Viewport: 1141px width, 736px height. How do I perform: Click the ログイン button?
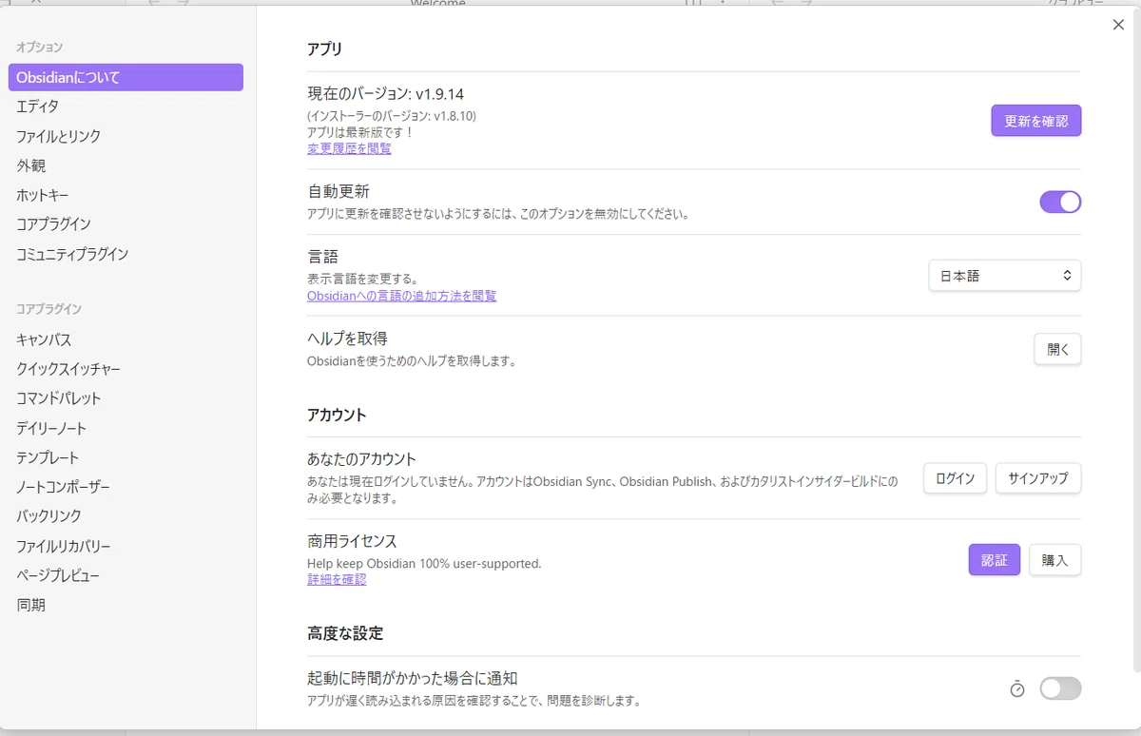point(956,478)
